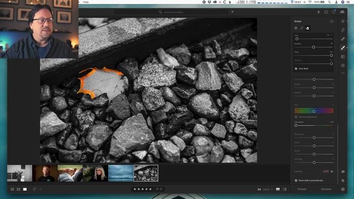Open the cloud sync status icon
Image resolution: width=354 pixels, height=199 pixels.
pyautogui.click(x=342, y=12)
